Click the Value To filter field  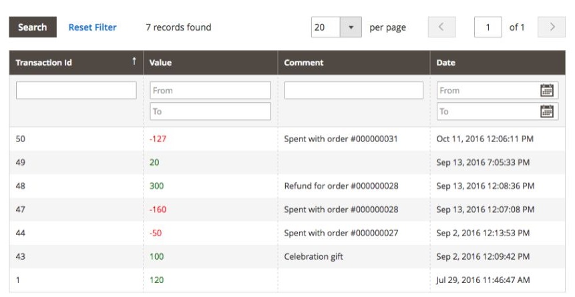pos(210,111)
